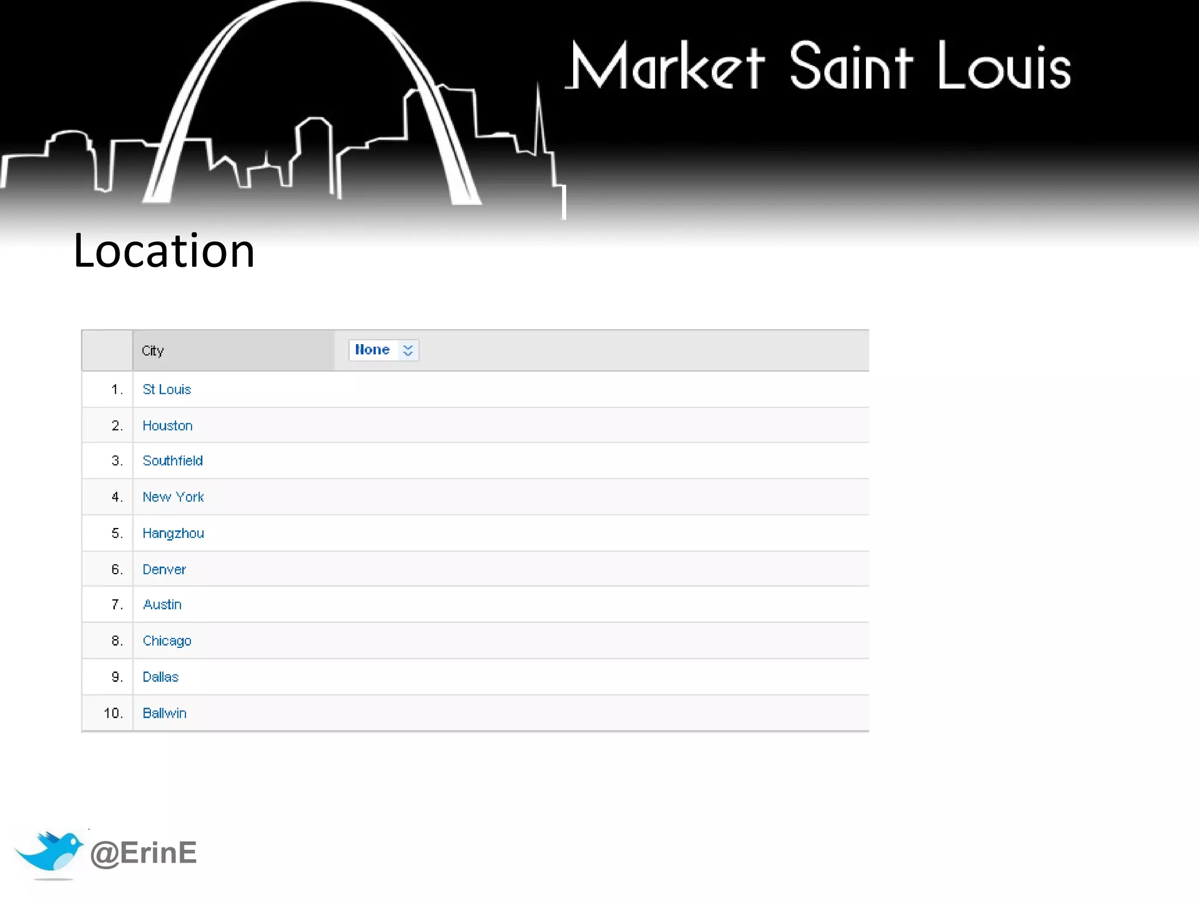Select the Dallas city link
The width and height of the screenshot is (1199, 899).
pyautogui.click(x=160, y=677)
